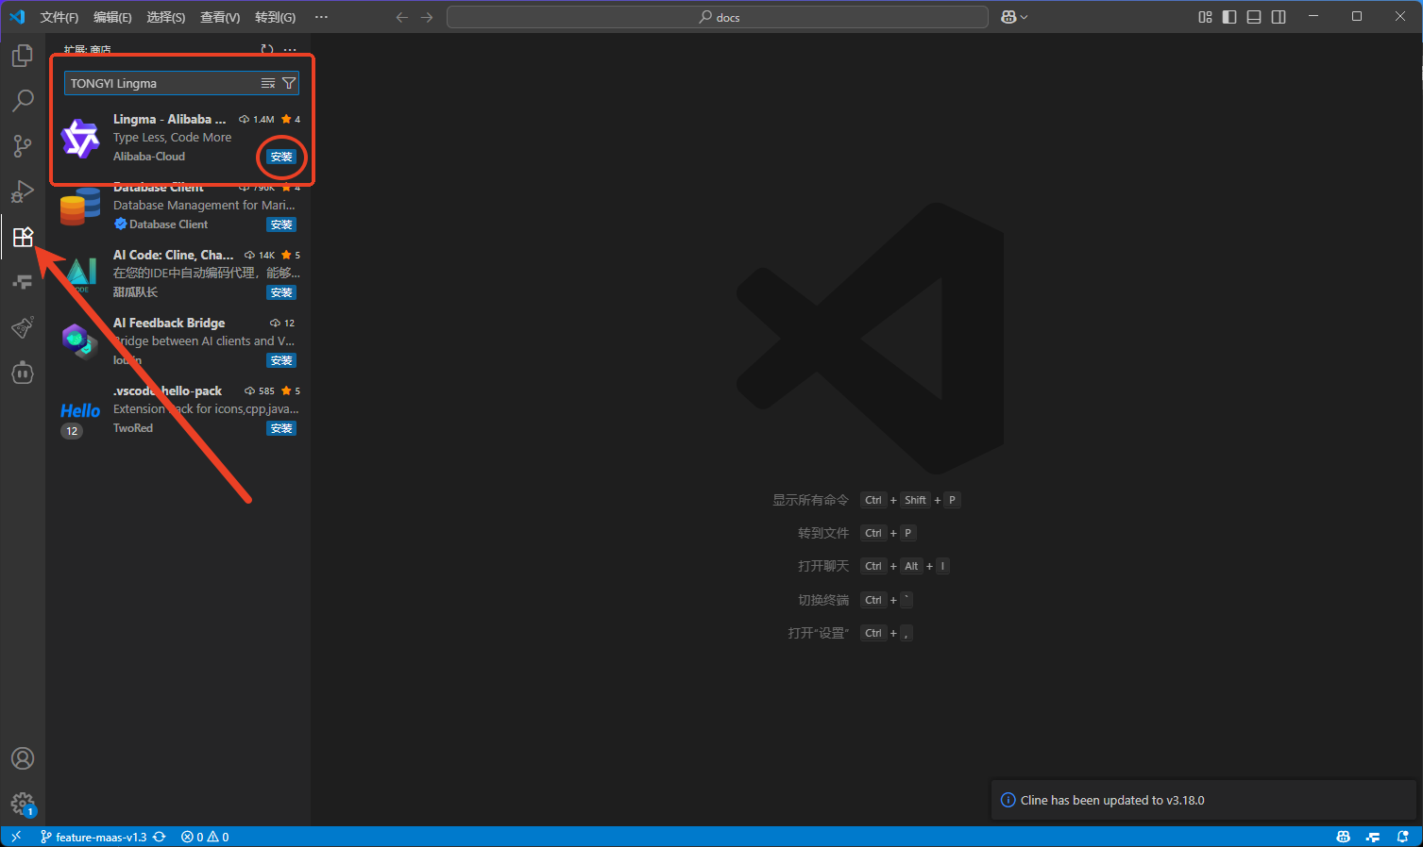Open Copilot status in status bar

point(1344,837)
